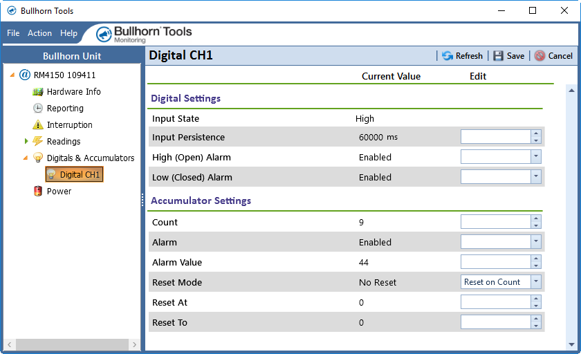Open the Reset Mode dropdown arrow
581x354 pixels.
[x=536, y=282]
